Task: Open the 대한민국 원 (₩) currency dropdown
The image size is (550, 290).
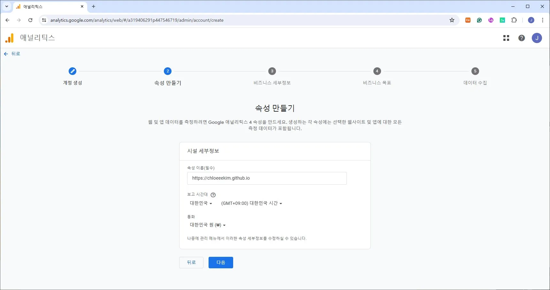Action: coord(208,225)
